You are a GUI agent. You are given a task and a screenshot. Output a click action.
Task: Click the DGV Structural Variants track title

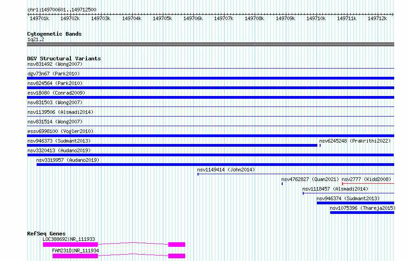click(x=64, y=59)
